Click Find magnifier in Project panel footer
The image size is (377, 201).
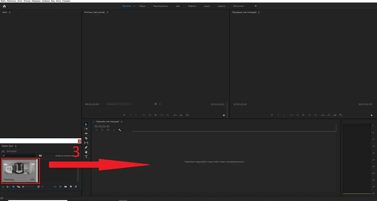pos(60,187)
